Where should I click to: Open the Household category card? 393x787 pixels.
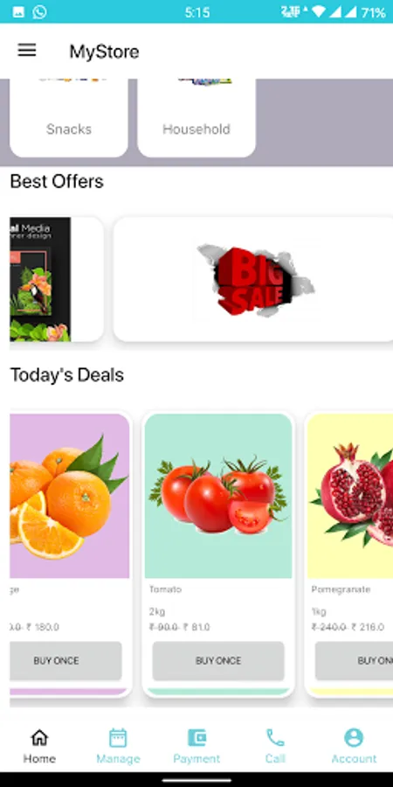(x=196, y=118)
